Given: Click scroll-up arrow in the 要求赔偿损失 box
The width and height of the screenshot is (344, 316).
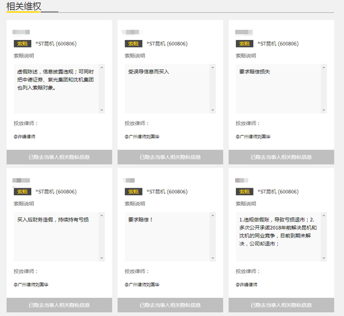Looking at the screenshot, I should point(323,68).
